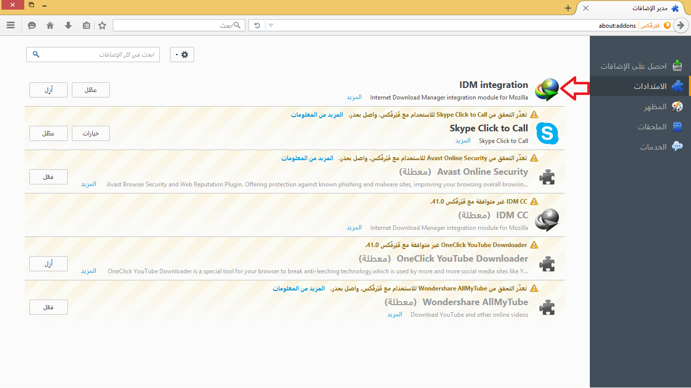Click المزيد link for Wondershare AllMyTube
The height and width of the screenshot is (388, 691).
pos(395,314)
